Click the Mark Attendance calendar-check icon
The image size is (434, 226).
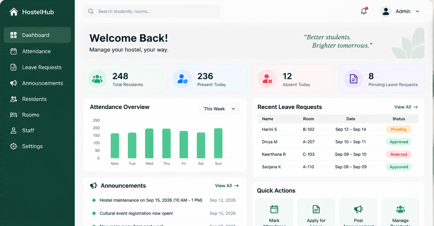(x=274, y=209)
